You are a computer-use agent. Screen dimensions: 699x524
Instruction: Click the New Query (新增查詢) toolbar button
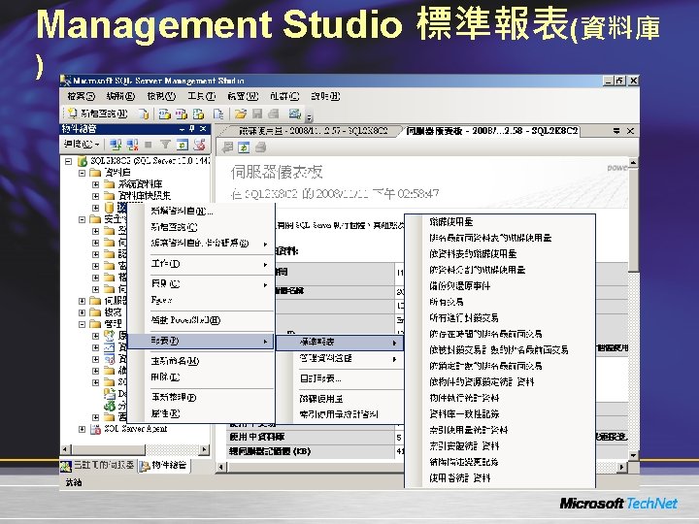point(97,114)
